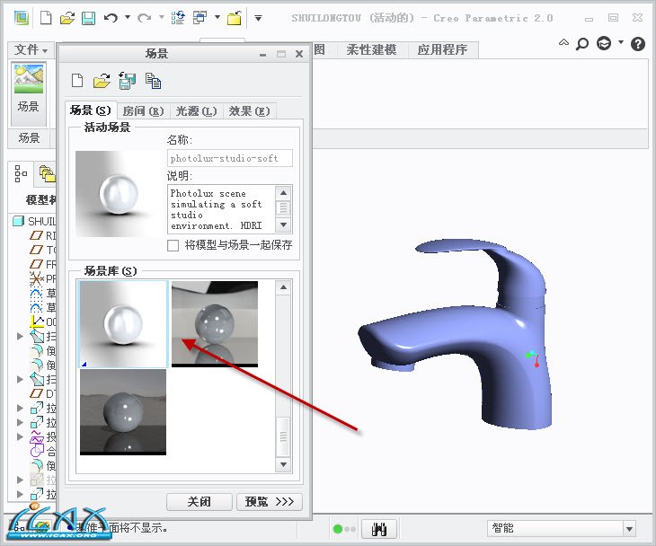Click the green regeneration status light

(338, 529)
